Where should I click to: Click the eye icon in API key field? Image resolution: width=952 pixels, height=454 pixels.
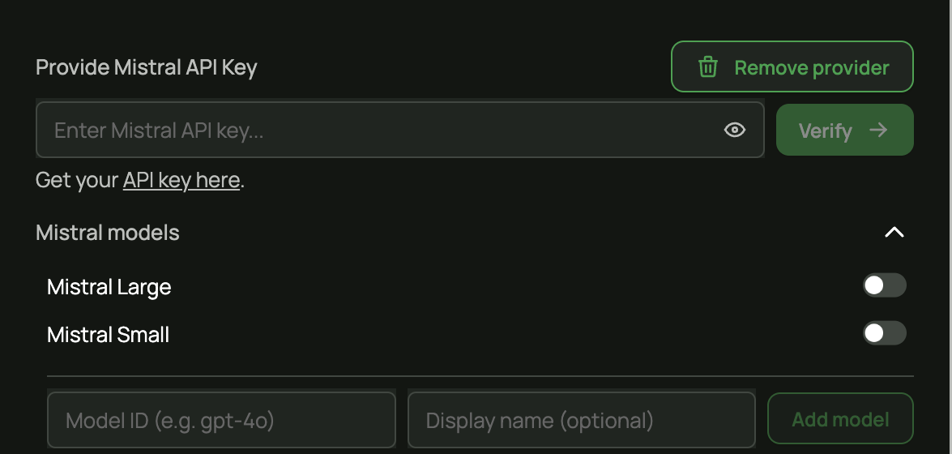[735, 130]
